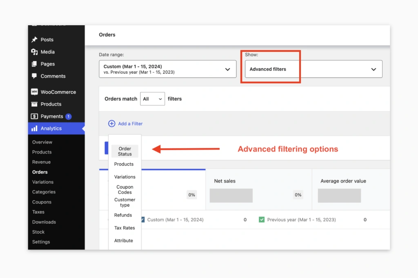Open Analytics Settings at the sidebar bottom
Image resolution: width=418 pixels, height=278 pixels.
[41, 242]
